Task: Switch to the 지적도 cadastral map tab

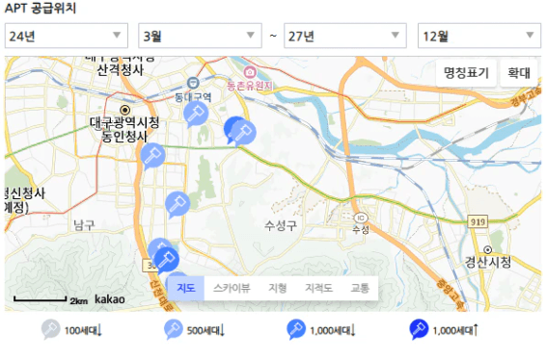Action: [x=318, y=288]
